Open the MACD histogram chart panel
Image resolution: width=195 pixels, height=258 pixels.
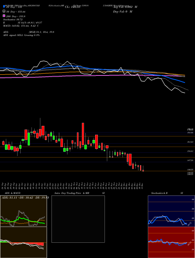[23, 242]
